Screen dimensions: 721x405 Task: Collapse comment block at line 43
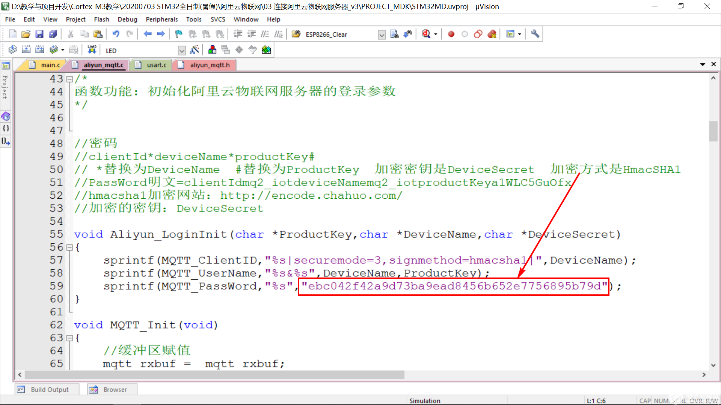pos(69,79)
